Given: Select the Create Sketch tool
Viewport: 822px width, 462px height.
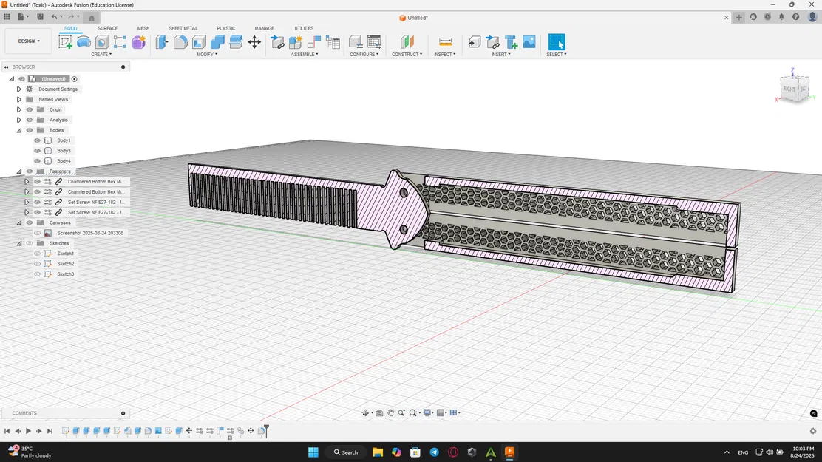Looking at the screenshot, I should [65, 42].
